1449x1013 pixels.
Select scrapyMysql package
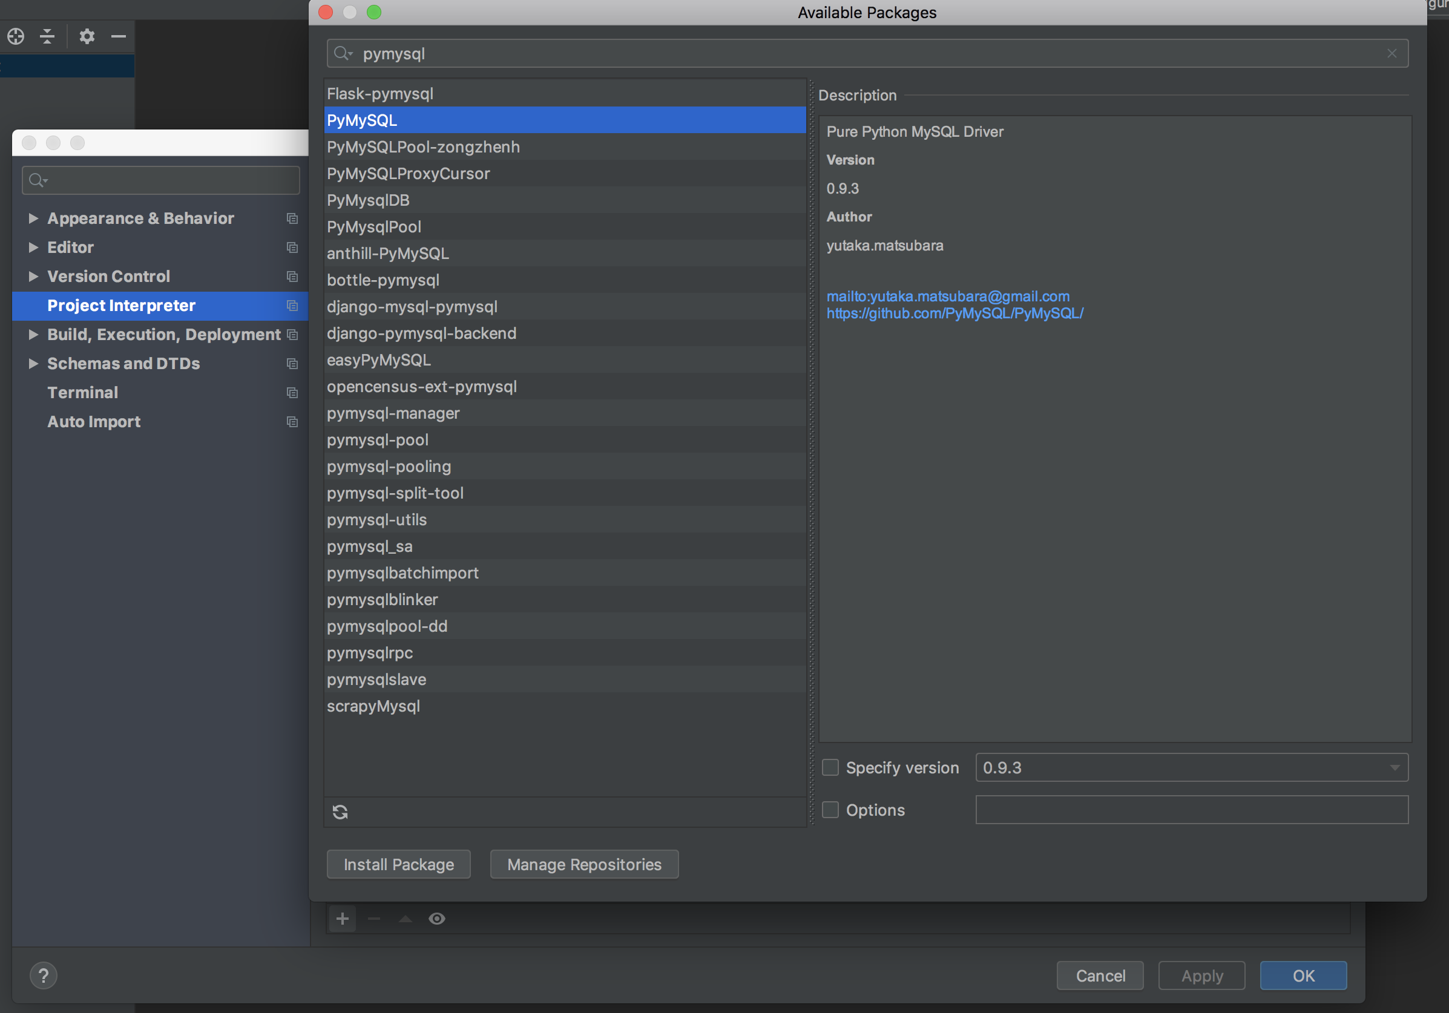click(565, 706)
